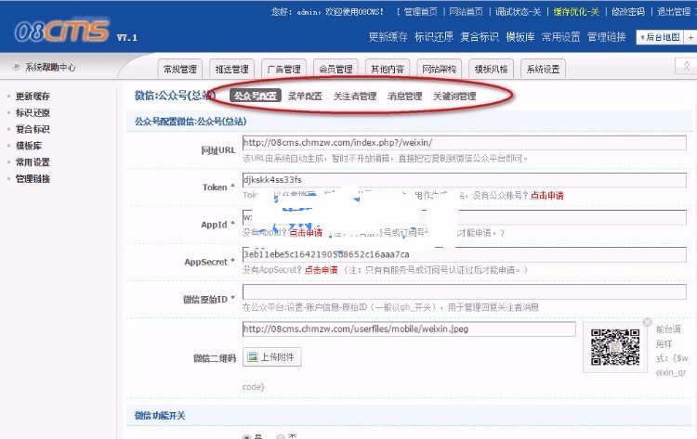Open 修改密码 link
This screenshot has height=439, width=697.
[x=627, y=12]
